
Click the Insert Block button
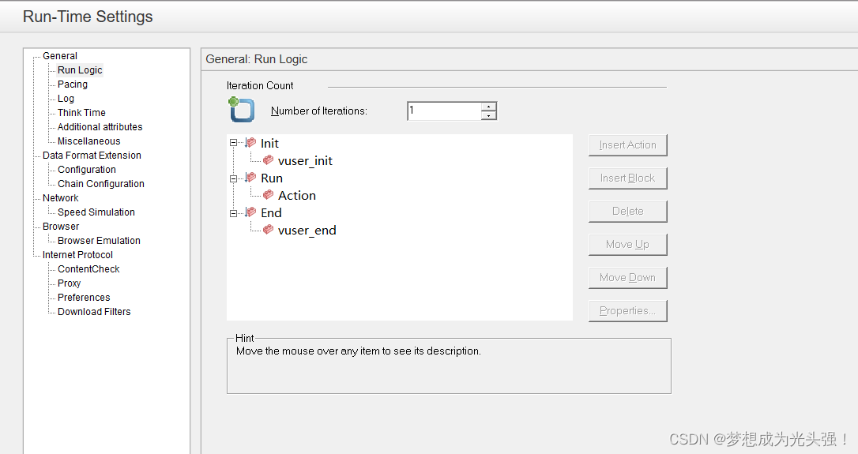pos(627,178)
